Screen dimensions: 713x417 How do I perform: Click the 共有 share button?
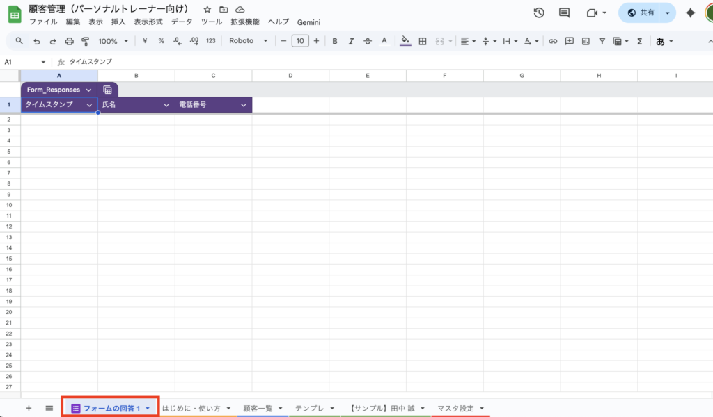[640, 13]
